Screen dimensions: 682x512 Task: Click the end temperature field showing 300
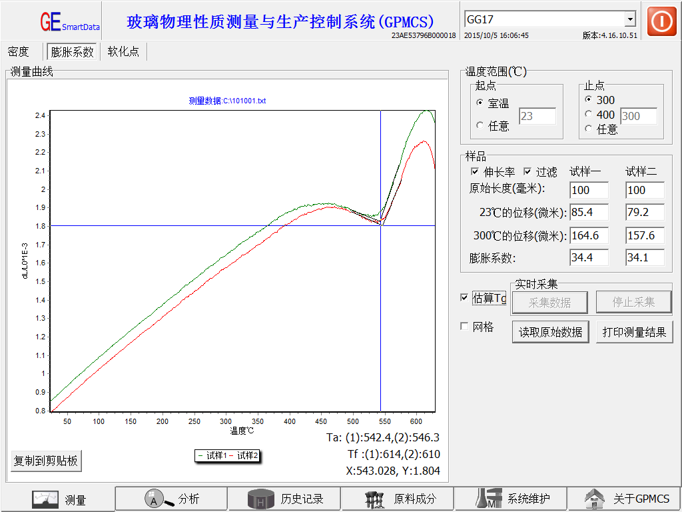pyautogui.click(x=639, y=116)
